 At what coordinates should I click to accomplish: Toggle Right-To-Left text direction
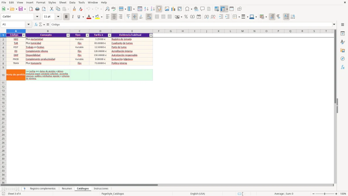[x=278, y=17]
